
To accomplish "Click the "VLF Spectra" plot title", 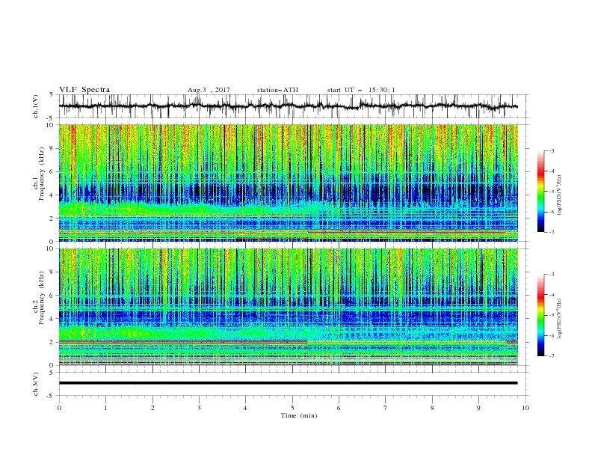I will pos(84,90).
